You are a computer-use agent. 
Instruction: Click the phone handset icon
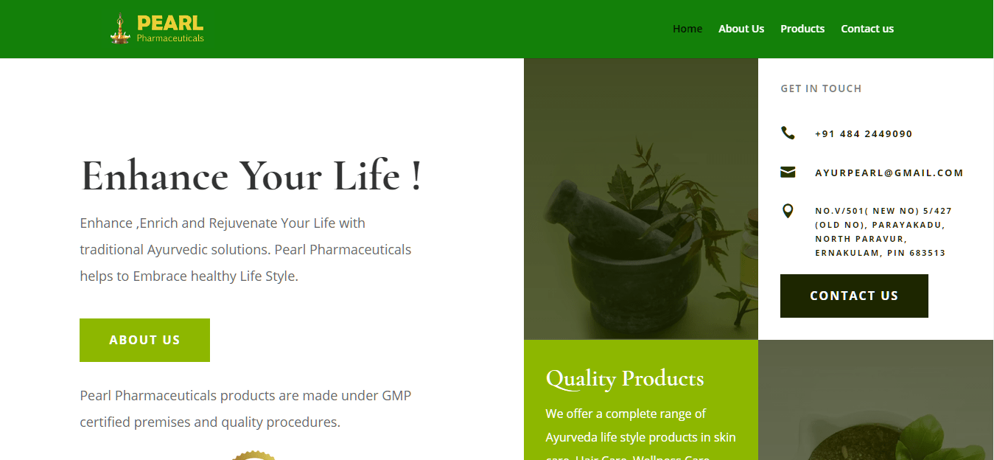point(788,133)
